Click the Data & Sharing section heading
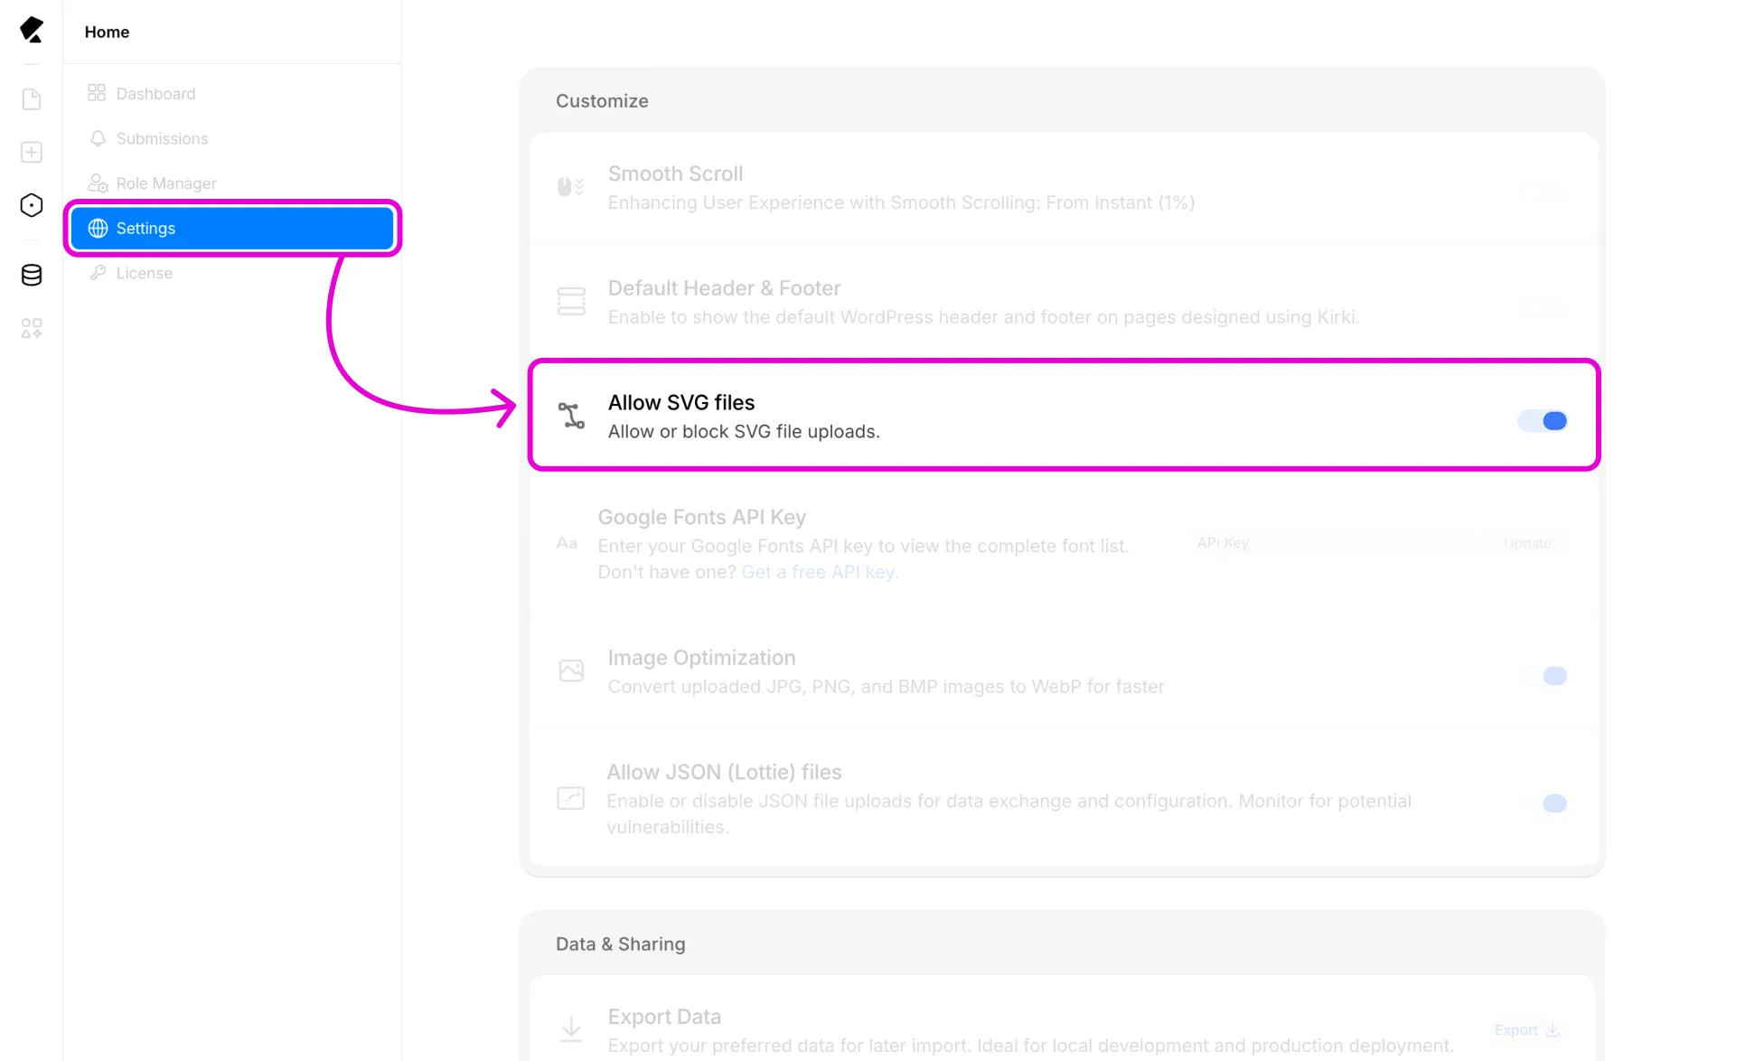Image resolution: width=1764 pixels, height=1061 pixels. (x=620, y=944)
